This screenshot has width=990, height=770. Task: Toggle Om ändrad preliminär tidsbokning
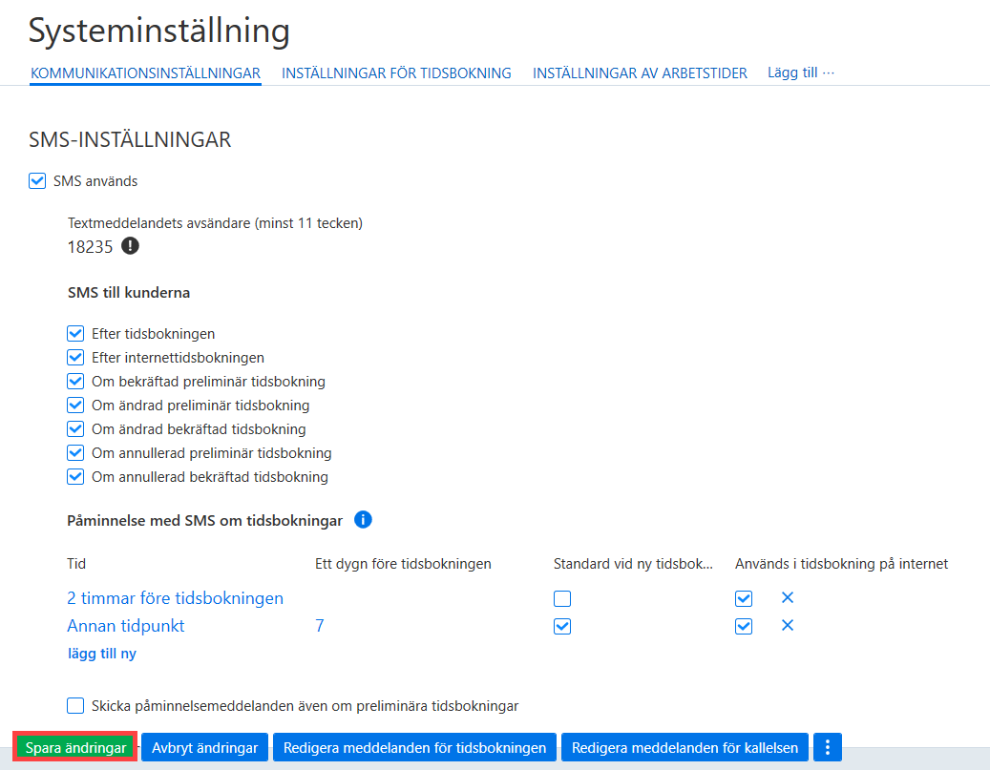click(75, 406)
